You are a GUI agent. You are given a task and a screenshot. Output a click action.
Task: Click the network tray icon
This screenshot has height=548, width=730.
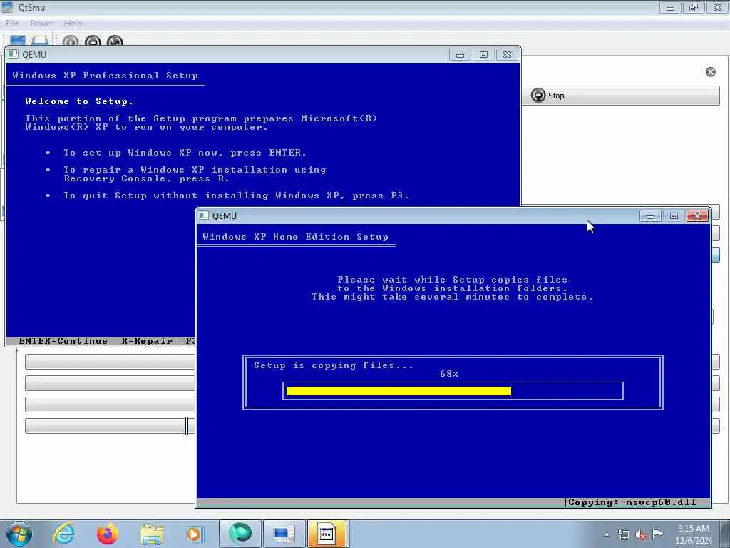pos(623,534)
